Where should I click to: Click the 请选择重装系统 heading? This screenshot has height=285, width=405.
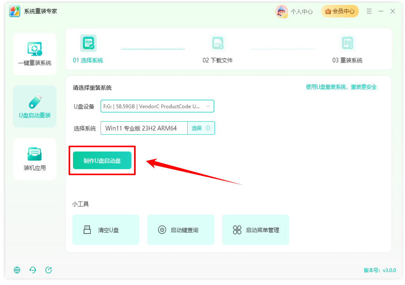coord(92,88)
